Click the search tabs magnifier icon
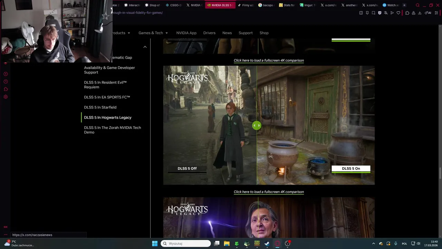This screenshot has width=442, height=249. click(x=417, y=5)
